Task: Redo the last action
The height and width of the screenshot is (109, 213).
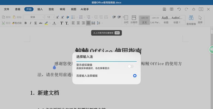Action: coord(186,9)
